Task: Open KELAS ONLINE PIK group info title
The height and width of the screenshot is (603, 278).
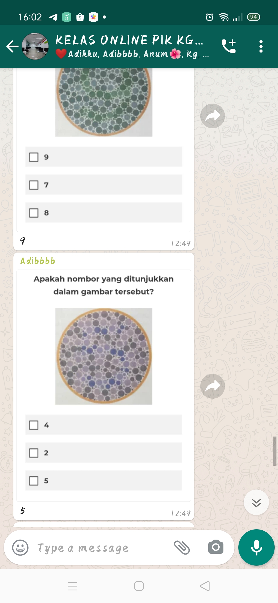Action: pyautogui.click(x=129, y=40)
